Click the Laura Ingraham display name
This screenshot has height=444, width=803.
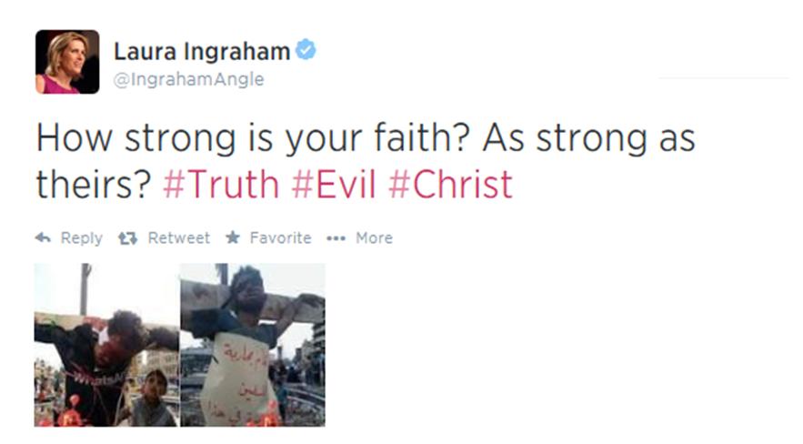click(x=202, y=51)
